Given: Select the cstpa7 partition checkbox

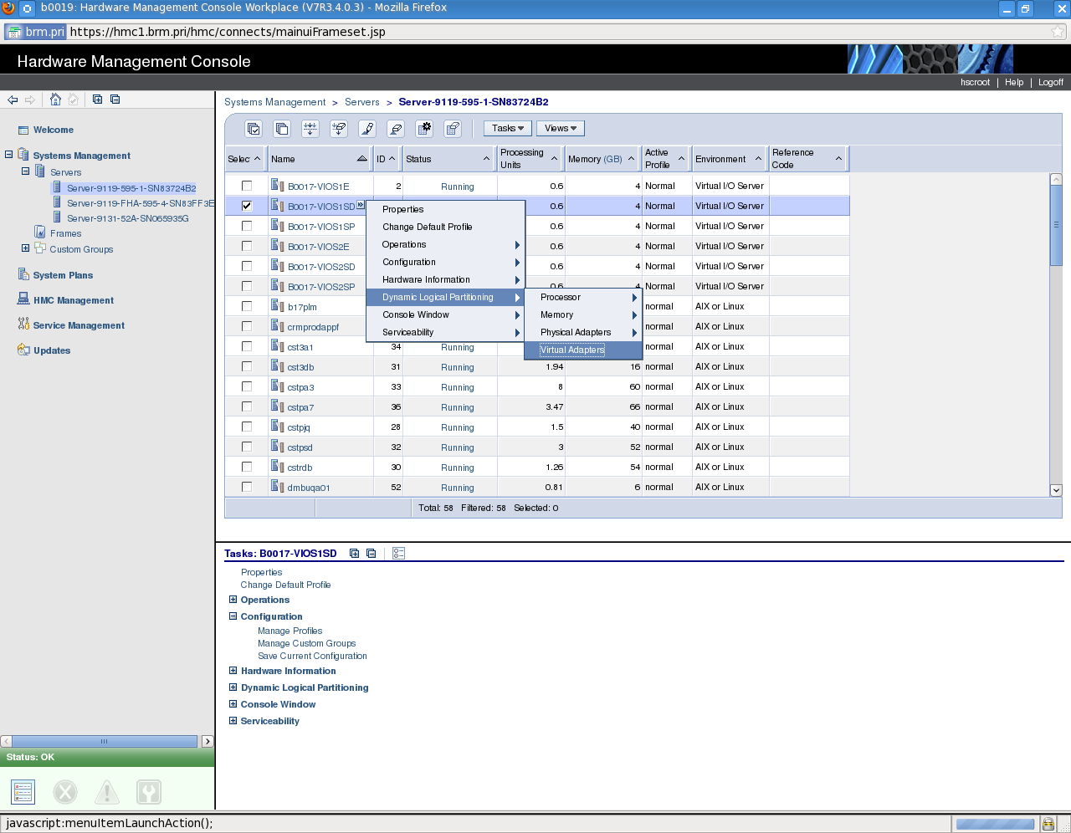Looking at the screenshot, I should (x=247, y=406).
